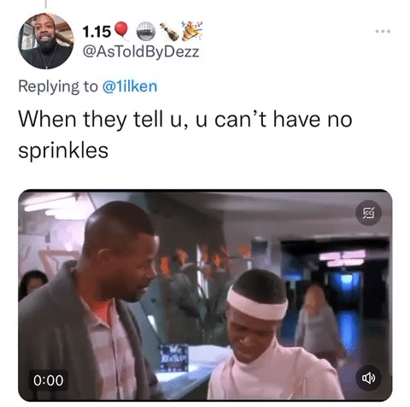Click the display name 1.15
Viewport: 410px width, 407px height.
(97, 32)
